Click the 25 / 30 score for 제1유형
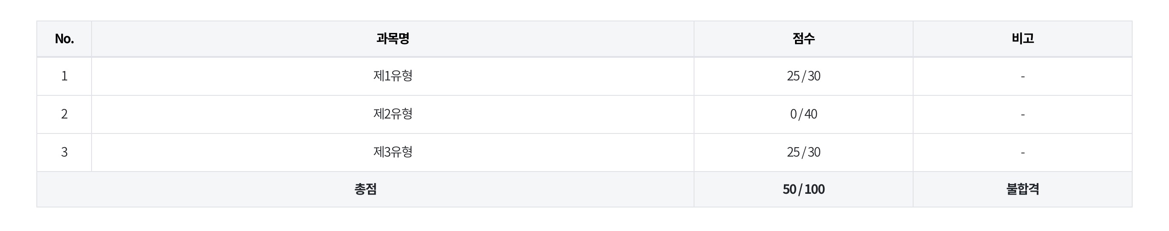The image size is (1169, 231). pyautogui.click(x=803, y=76)
